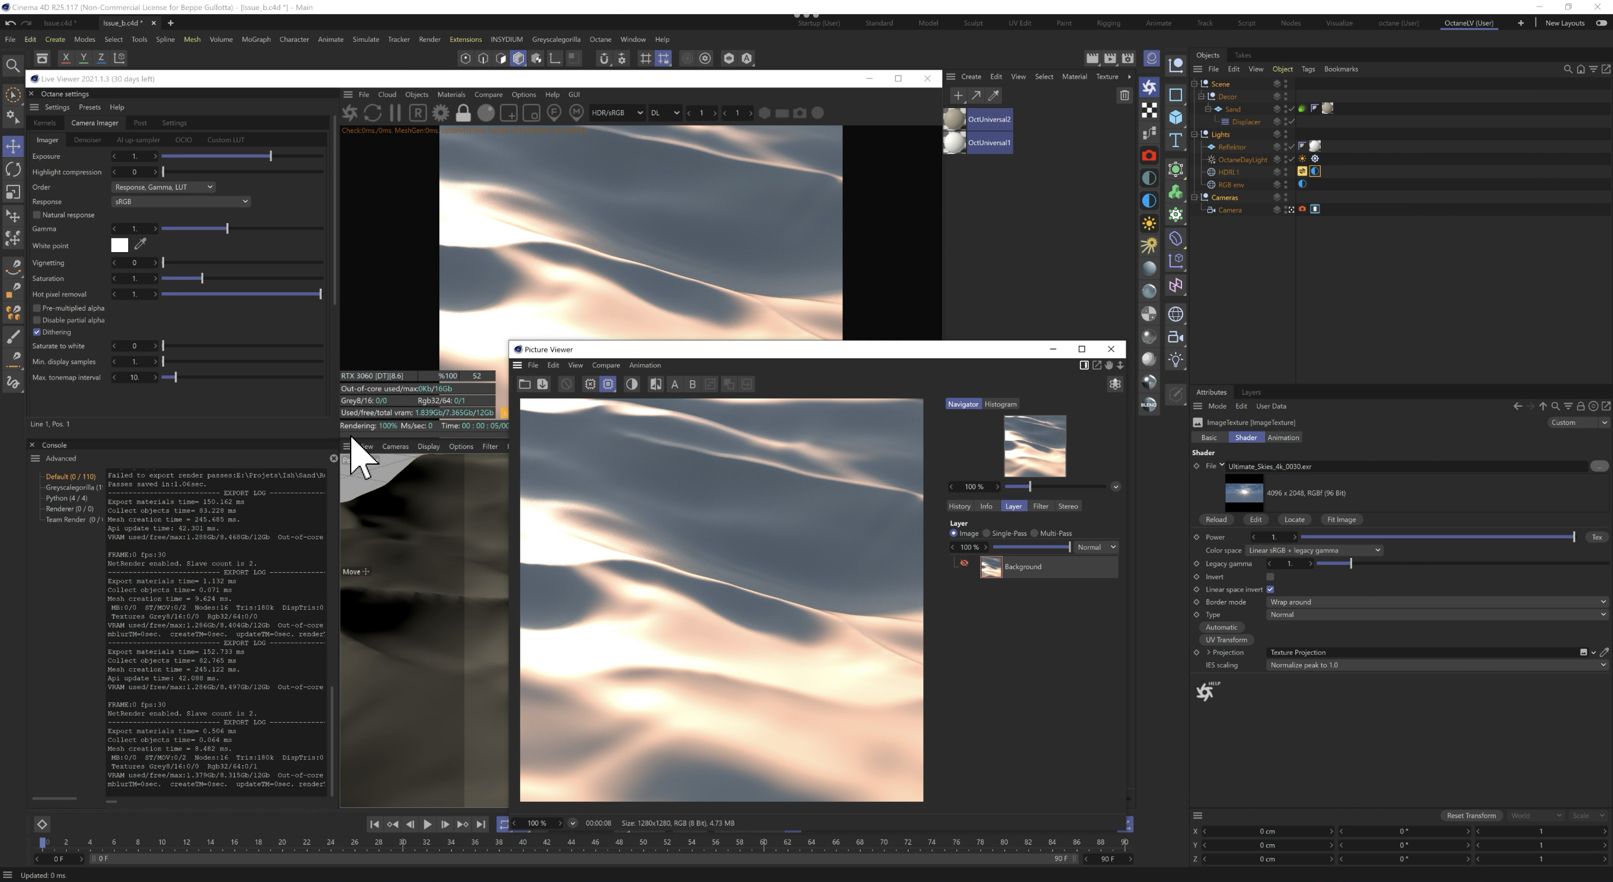The height and width of the screenshot is (882, 1613).
Task: Click the White point color swatch
Action: coord(120,246)
